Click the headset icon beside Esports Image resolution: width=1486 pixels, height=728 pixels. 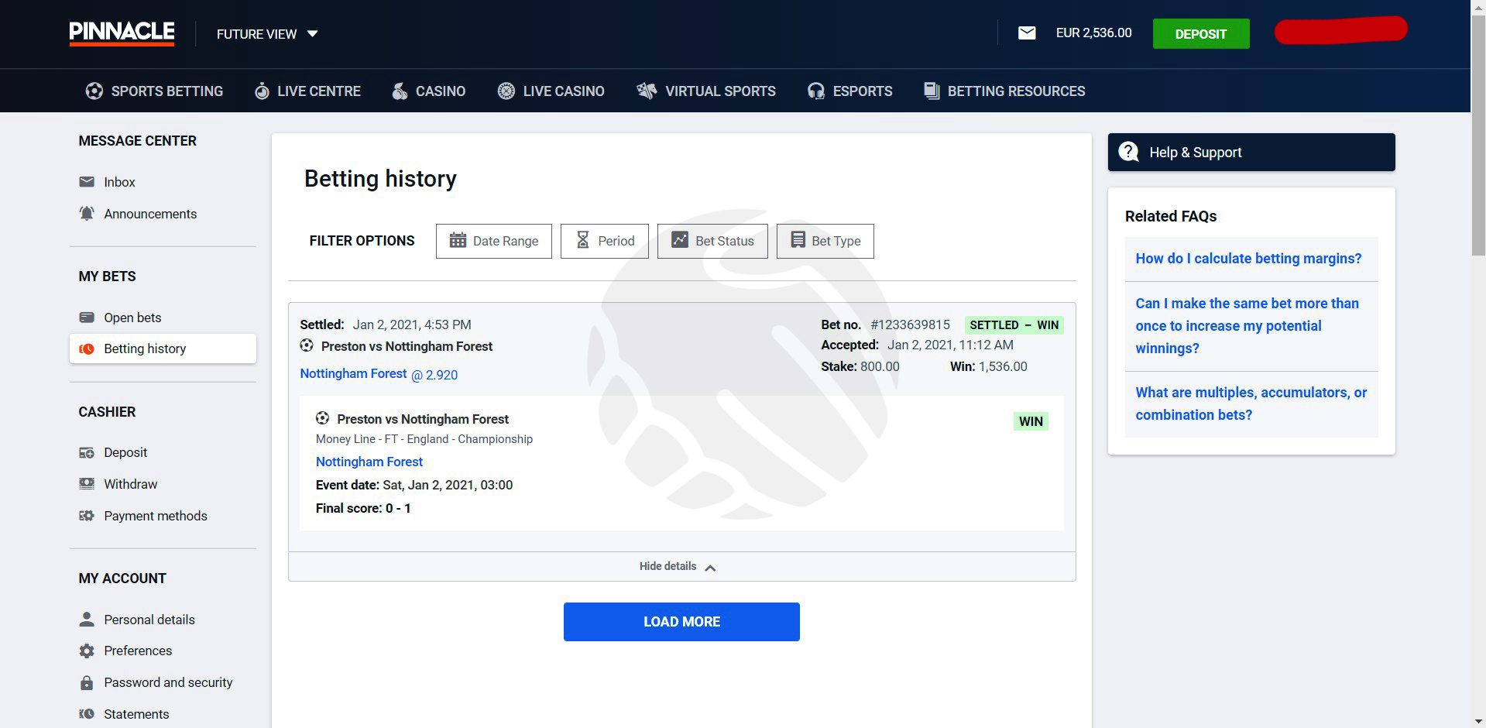click(816, 91)
